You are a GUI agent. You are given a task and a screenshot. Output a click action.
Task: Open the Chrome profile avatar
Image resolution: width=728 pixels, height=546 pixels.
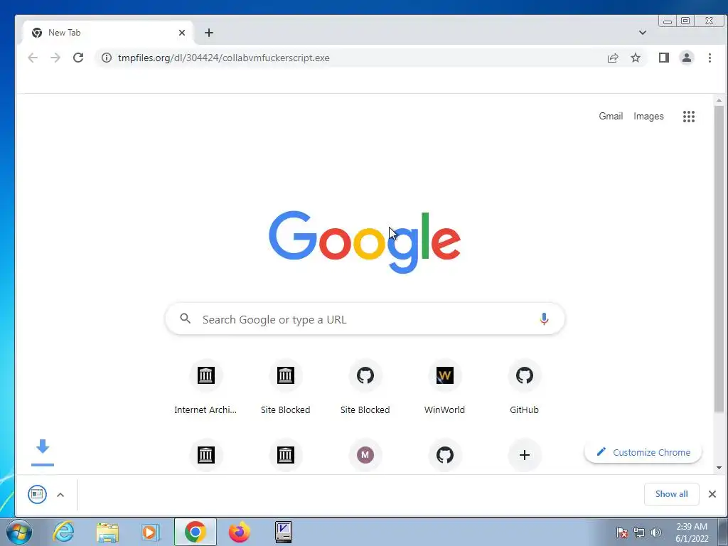(x=687, y=58)
